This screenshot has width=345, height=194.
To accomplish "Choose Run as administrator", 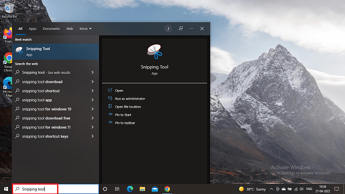I will (x=130, y=99).
